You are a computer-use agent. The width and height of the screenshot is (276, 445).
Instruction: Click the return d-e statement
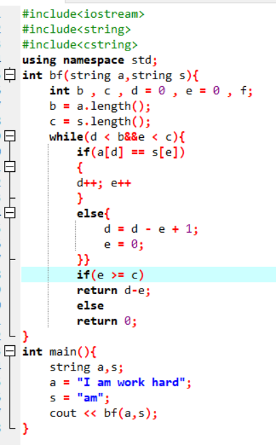[114, 290]
